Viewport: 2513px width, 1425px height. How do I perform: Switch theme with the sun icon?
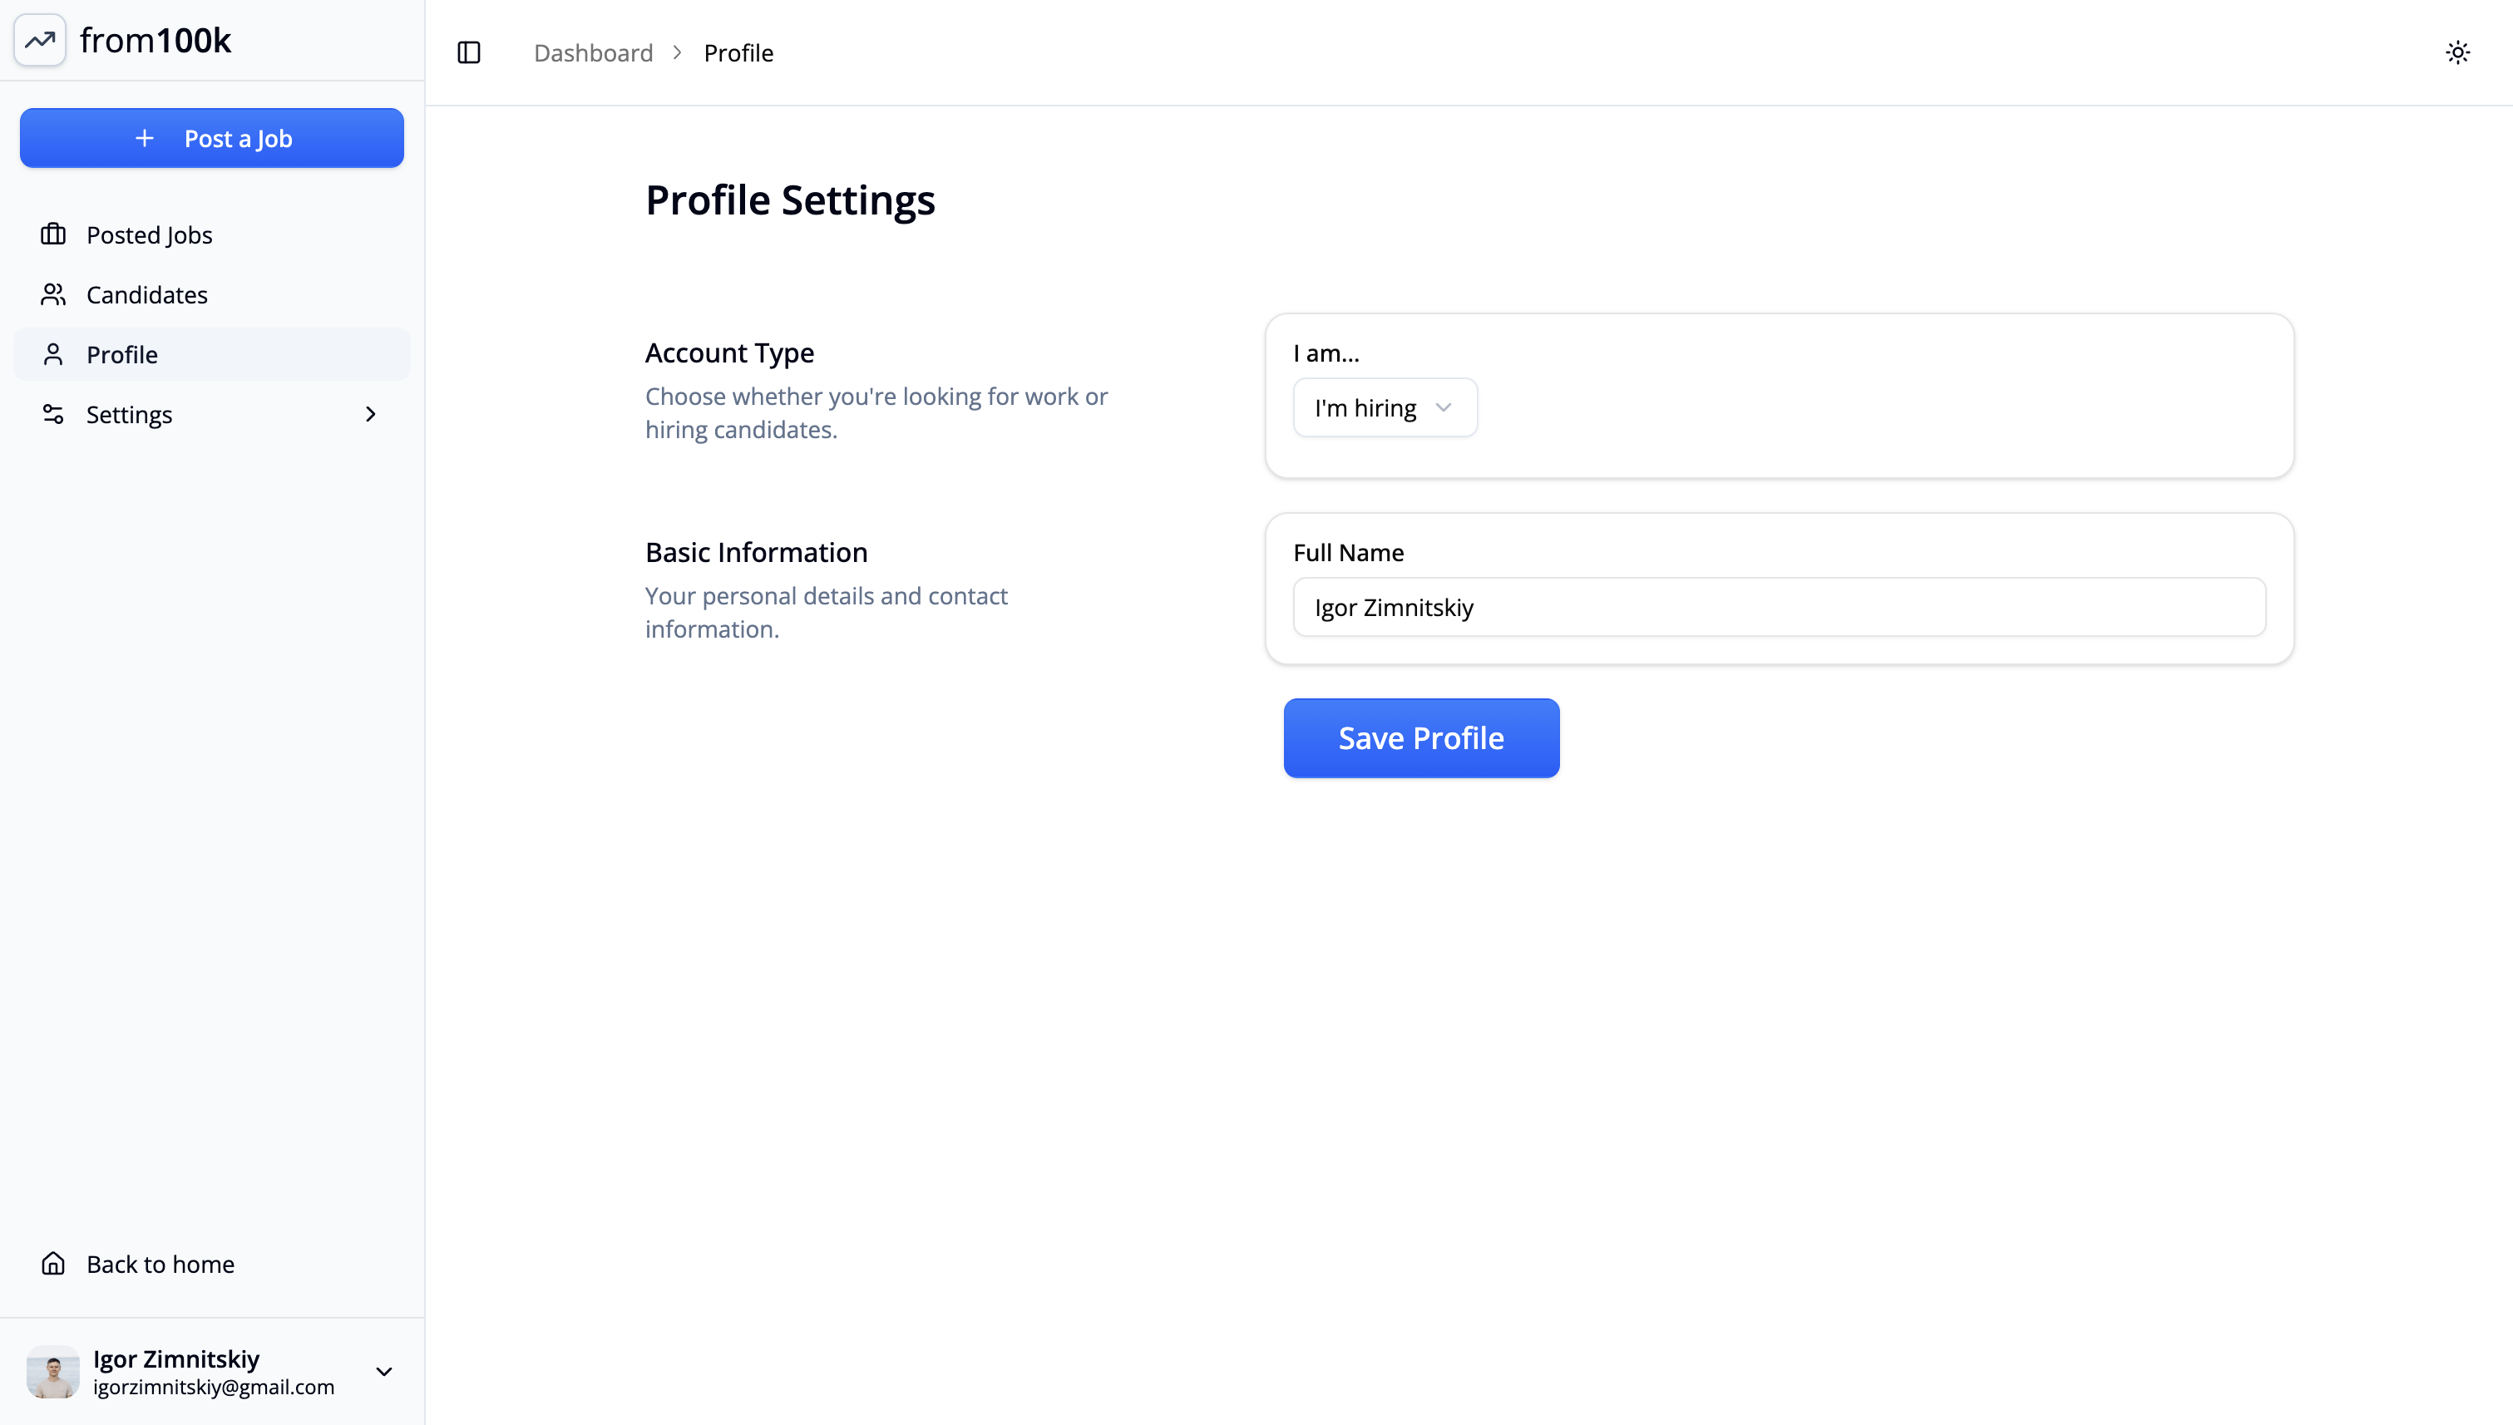point(2457,53)
